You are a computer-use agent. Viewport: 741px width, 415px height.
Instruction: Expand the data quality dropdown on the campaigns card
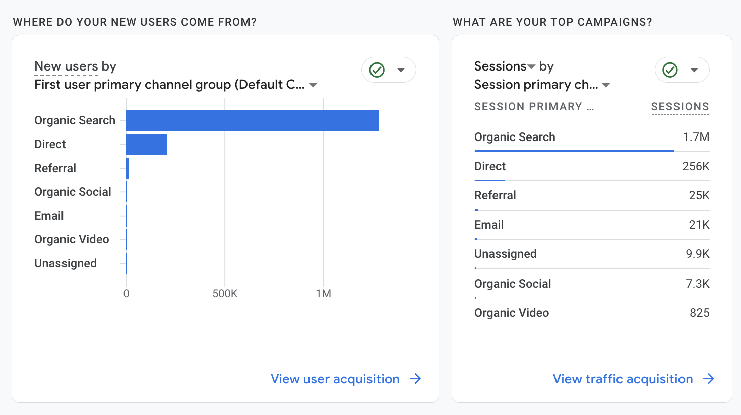click(x=695, y=70)
